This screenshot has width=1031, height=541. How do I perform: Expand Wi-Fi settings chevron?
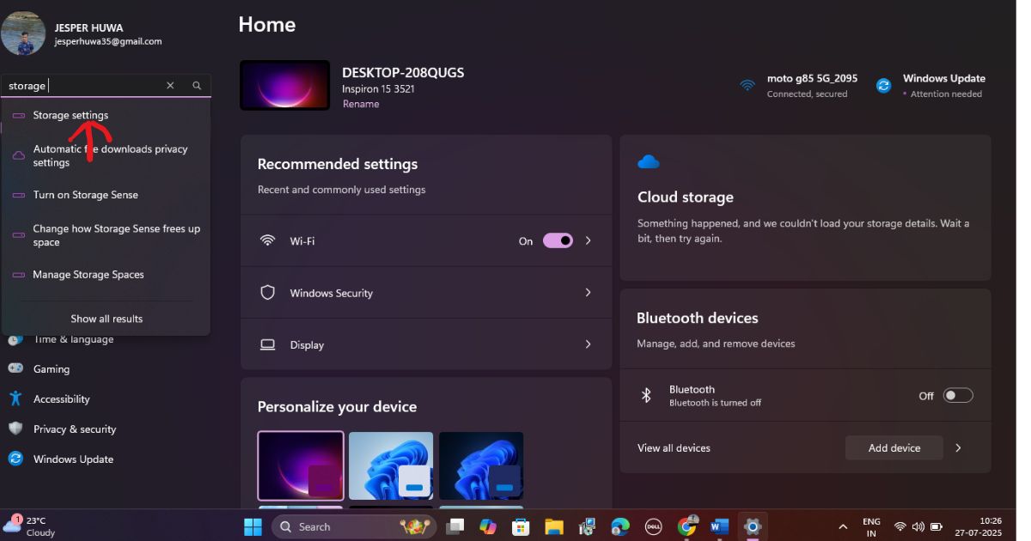point(589,241)
